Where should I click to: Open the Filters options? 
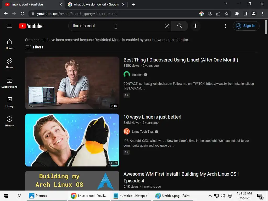pyautogui.click(x=34, y=47)
